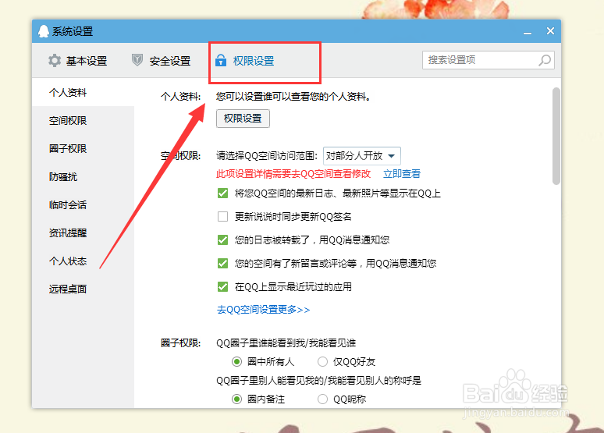Click the gear icon for 基本设置
Viewport: 604px width, 433px height.
coord(55,61)
